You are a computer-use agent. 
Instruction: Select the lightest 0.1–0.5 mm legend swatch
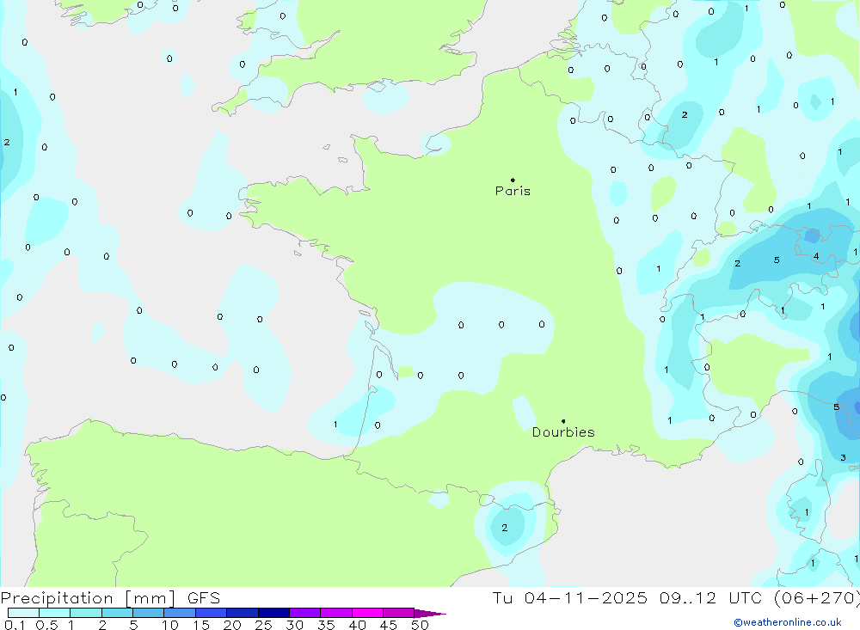(x=23, y=613)
